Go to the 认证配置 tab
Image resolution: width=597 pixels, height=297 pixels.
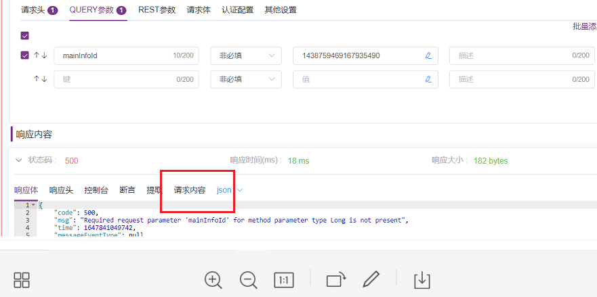point(238,10)
